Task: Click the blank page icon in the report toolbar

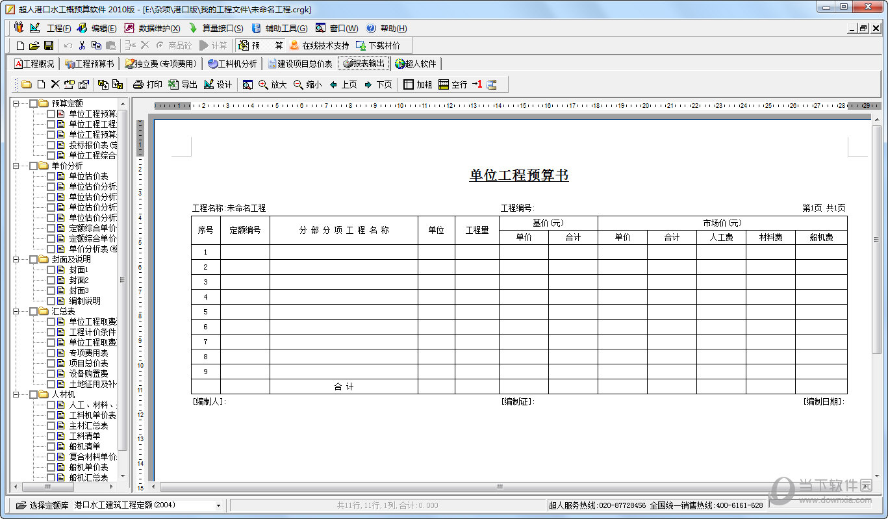Action: 41,84
